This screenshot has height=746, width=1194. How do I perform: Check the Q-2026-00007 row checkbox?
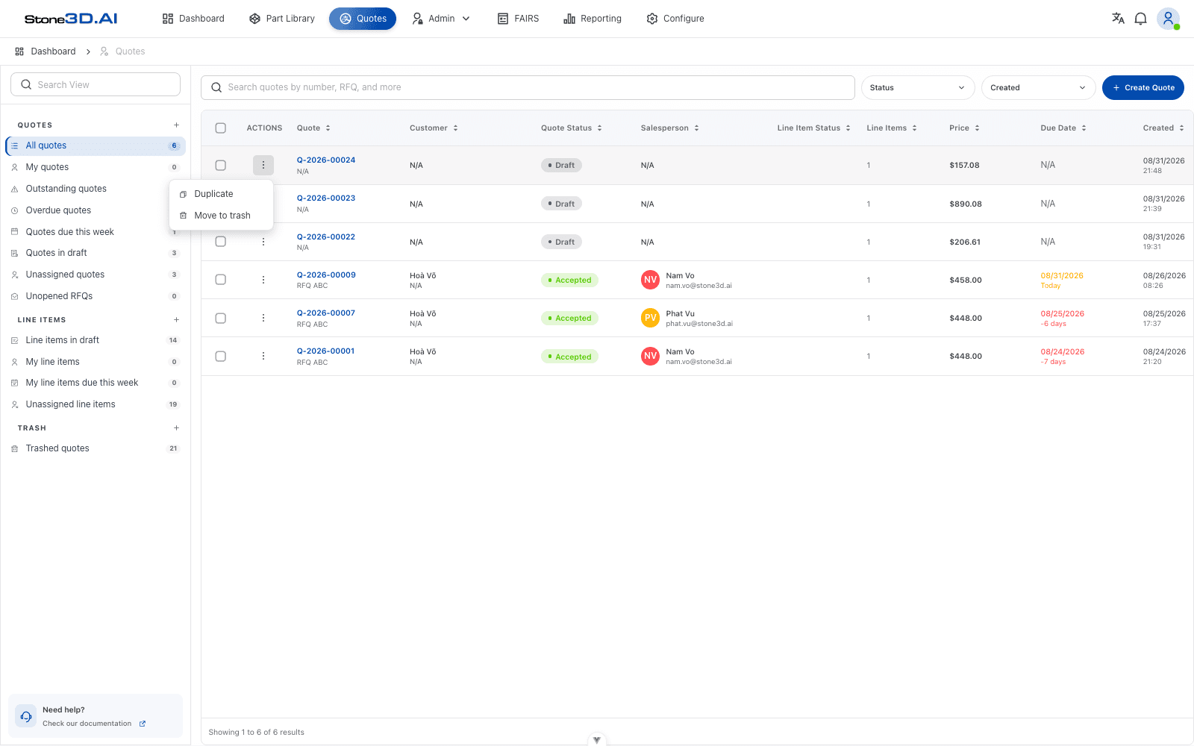(x=221, y=318)
